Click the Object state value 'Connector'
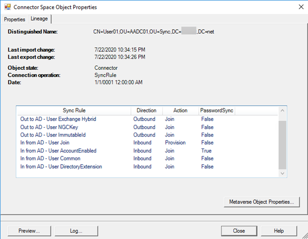The image size is (308, 239). point(106,68)
